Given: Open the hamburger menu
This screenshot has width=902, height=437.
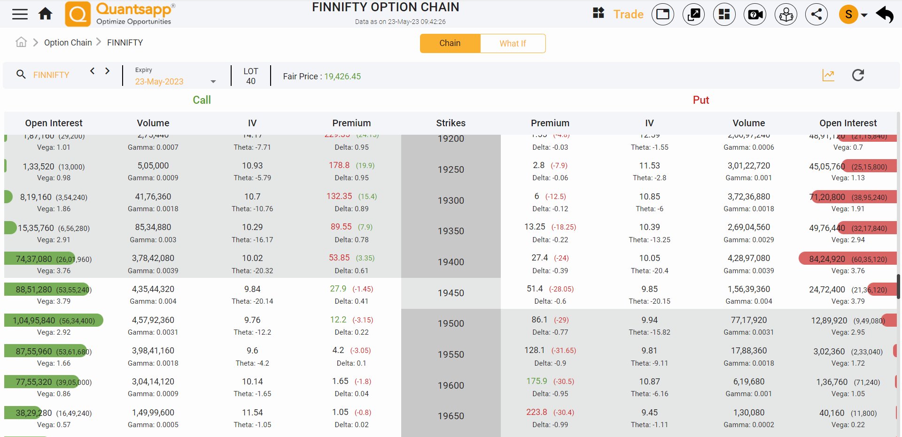Looking at the screenshot, I should pos(20,14).
